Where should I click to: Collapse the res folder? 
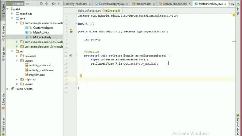point(12,51)
